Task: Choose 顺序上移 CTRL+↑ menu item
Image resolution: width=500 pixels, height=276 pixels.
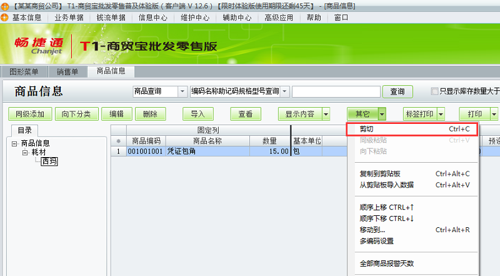Action: 414,207
